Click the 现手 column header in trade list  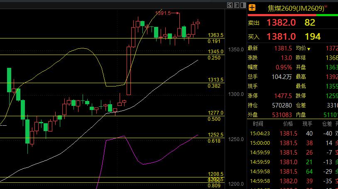pos(308,124)
